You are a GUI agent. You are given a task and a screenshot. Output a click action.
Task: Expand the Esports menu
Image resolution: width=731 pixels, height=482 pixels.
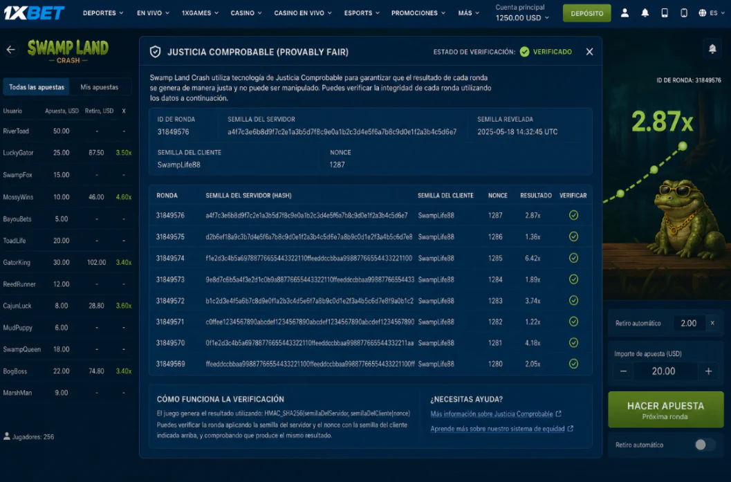tap(362, 13)
